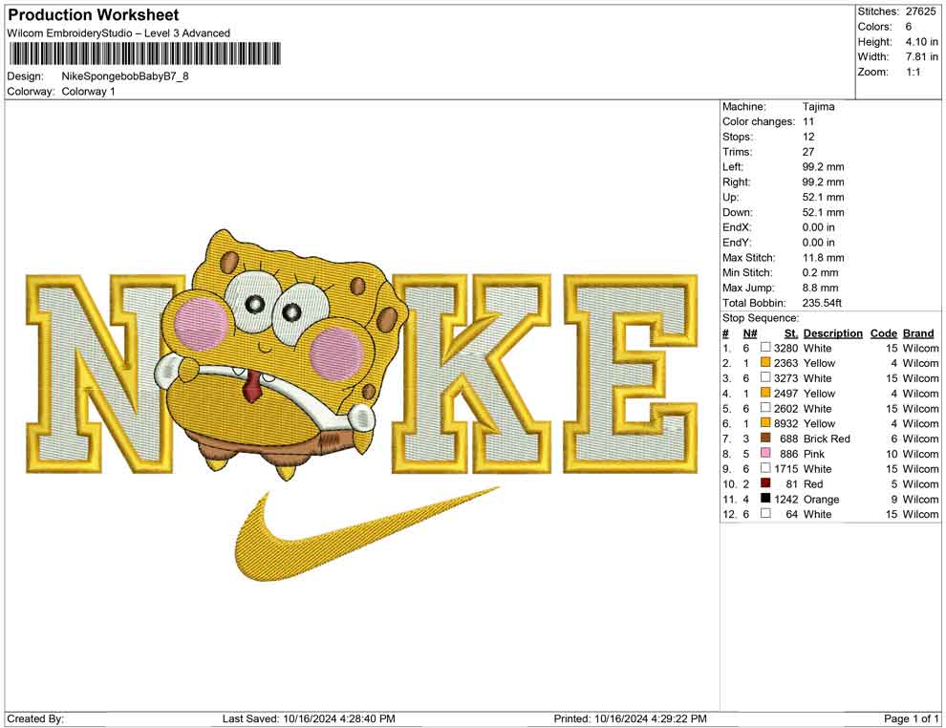Click the Stitches value 27625
This screenshot has height=728, width=946.
pos(920,11)
